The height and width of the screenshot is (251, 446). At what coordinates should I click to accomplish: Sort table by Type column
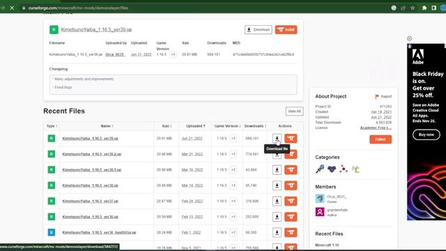(x=52, y=126)
